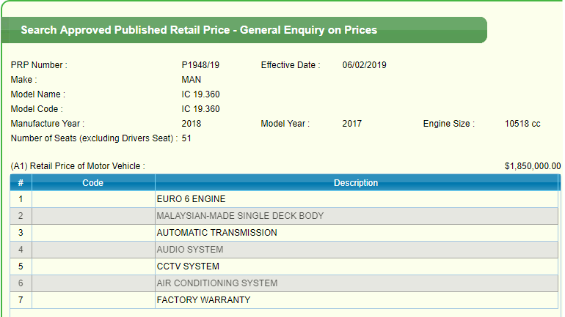The height and width of the screenshot is (317, 565).
Task: Click the Make value MAN
Action: [191, 80]
